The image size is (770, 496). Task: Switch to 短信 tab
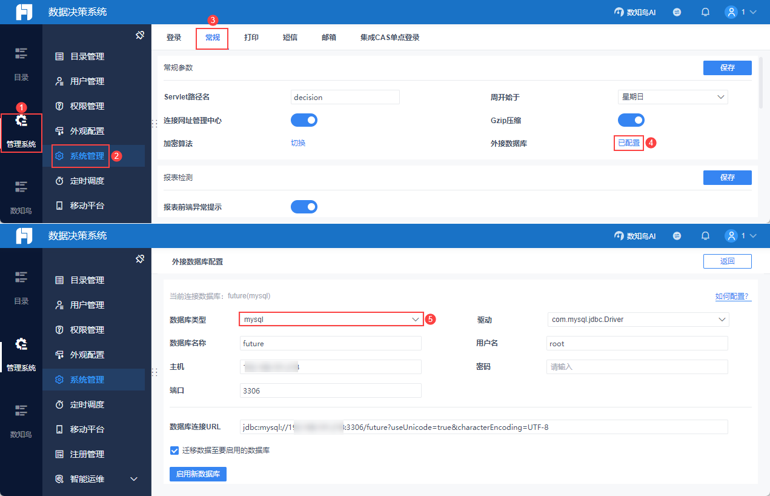point(290,38)
